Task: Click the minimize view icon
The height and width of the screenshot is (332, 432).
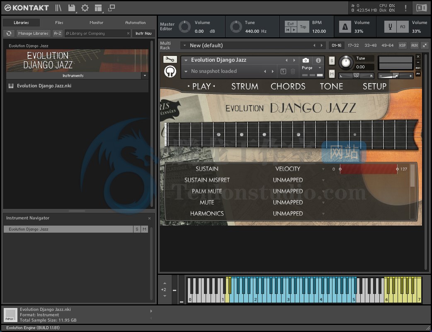Action: (111, 8)
